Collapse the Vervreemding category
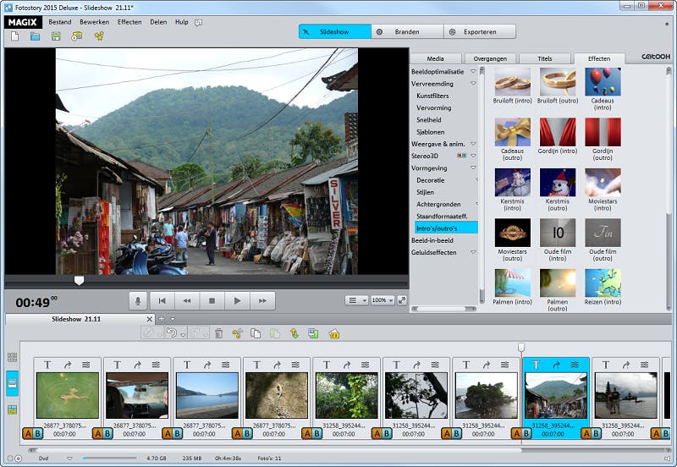This screenshot has height=467, width=677. pos(473,84)
